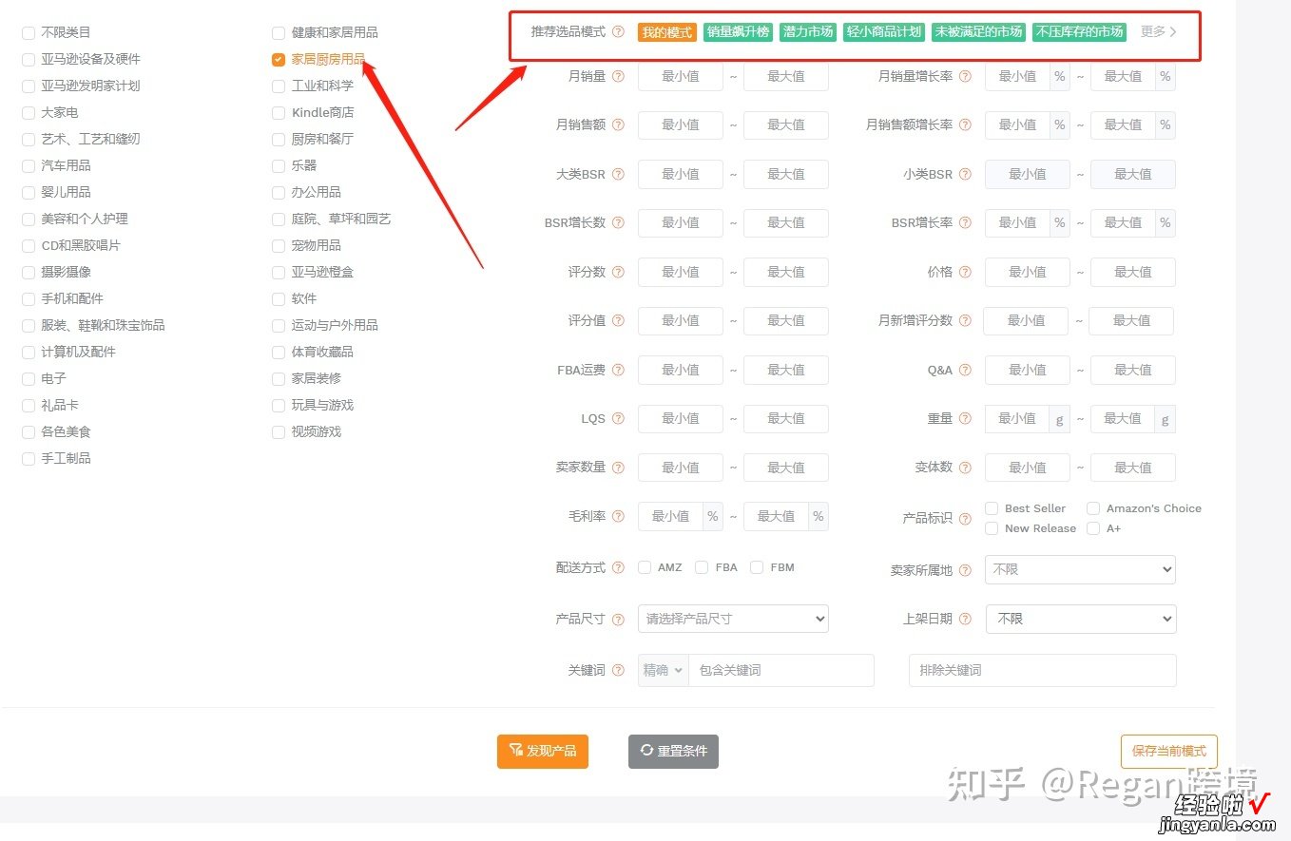This screenshot has width=1291, height=841.
Task: Click the 产品尺寸 help icon
Action: [618, 619]
